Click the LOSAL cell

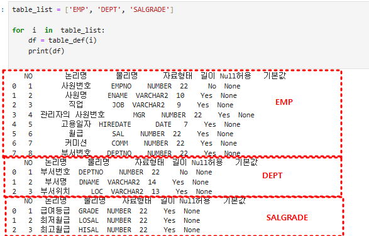[89, 220]
